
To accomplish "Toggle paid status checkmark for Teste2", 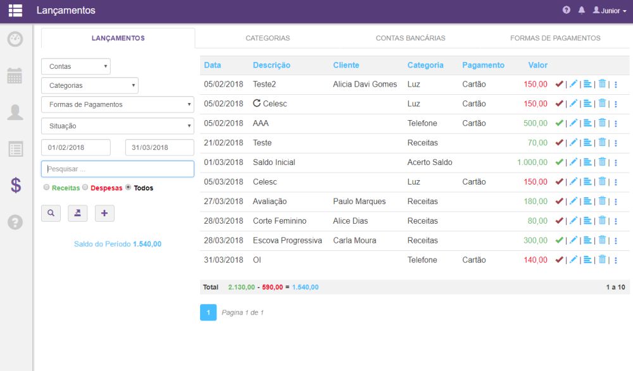I will coord(559,84).
